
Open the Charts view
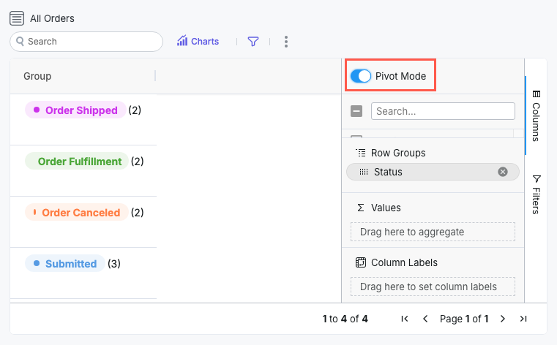click(198, 42)
